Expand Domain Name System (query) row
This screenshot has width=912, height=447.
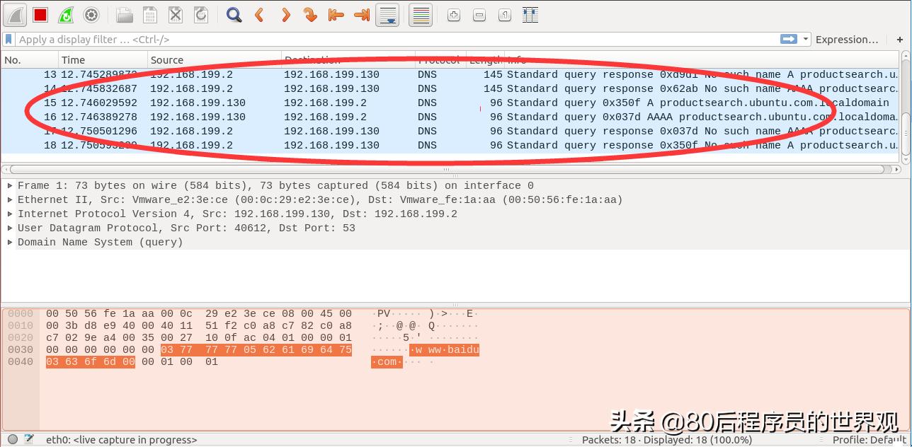point(10,243)
